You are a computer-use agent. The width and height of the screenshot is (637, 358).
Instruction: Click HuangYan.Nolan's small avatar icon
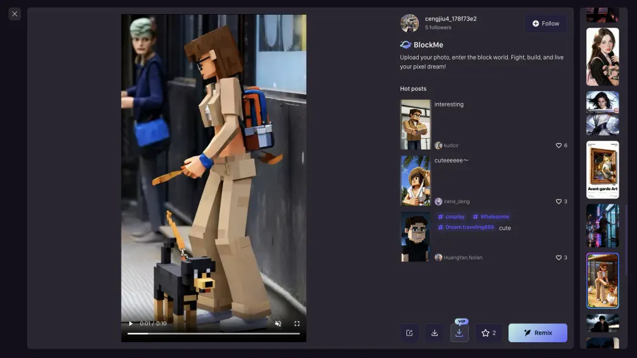pos(438,257)
